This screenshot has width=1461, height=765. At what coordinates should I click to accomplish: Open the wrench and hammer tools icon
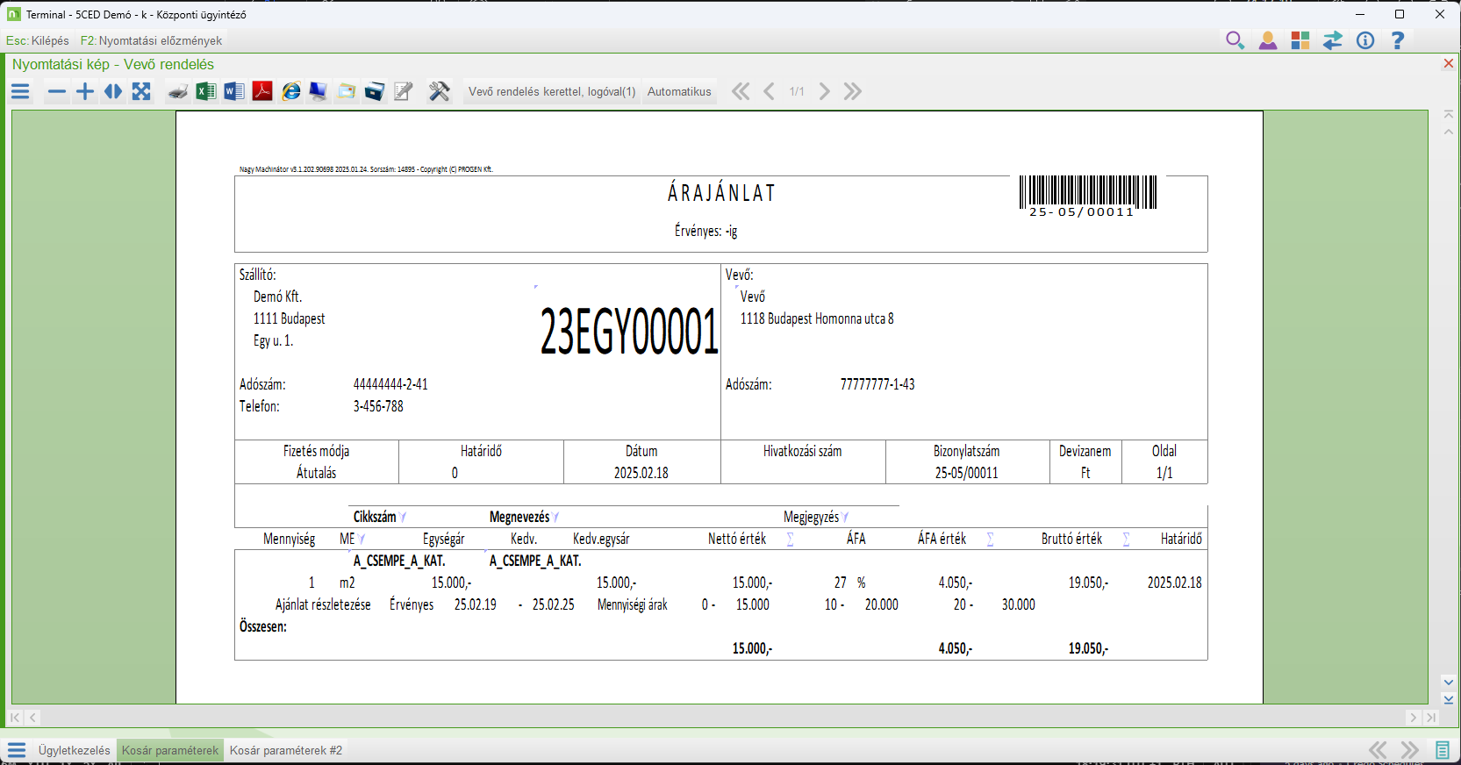pos(439,92)
